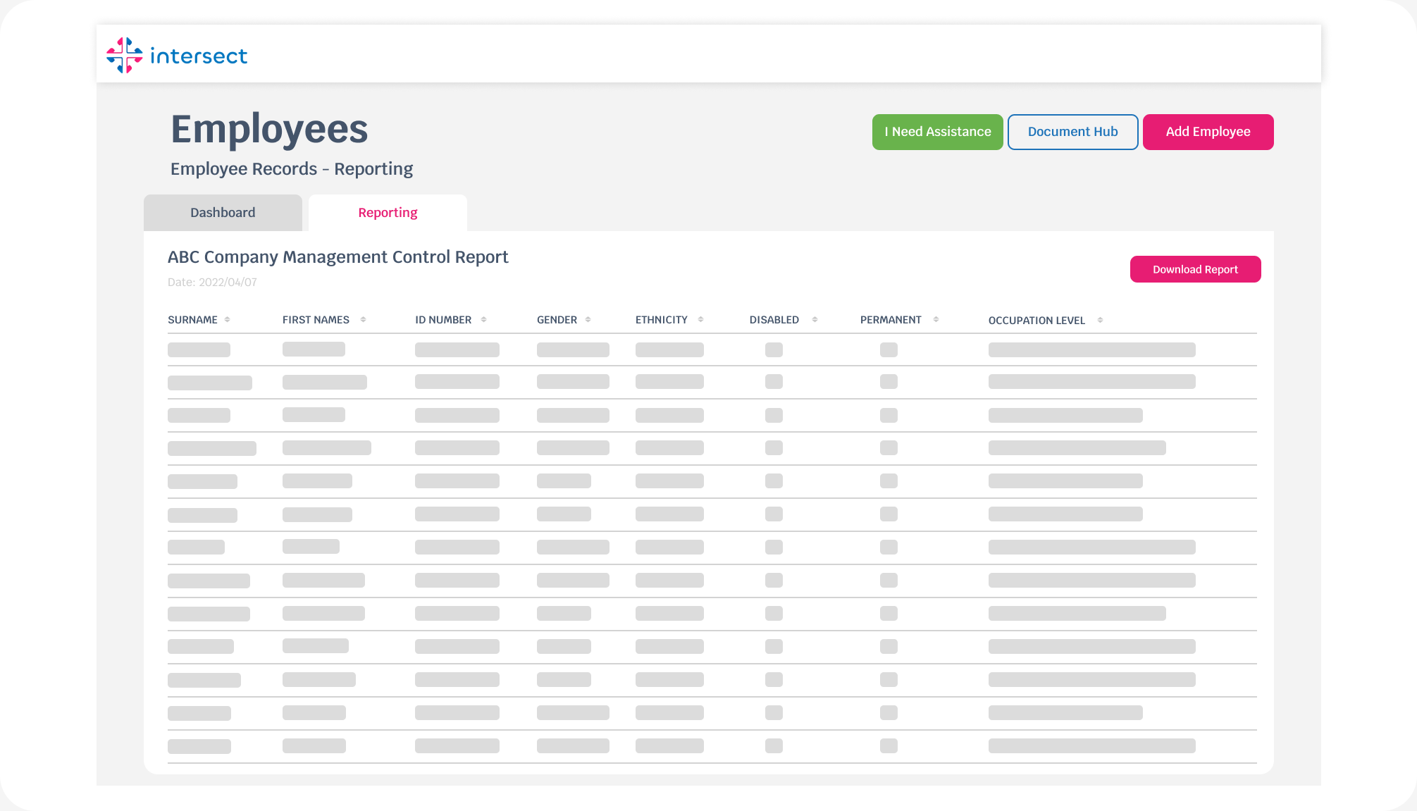
Task: Click Add Employee button
Action: 1208,132
